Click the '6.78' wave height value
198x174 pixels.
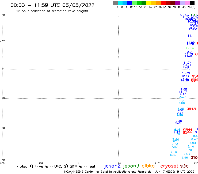click(x=189, y=150)
